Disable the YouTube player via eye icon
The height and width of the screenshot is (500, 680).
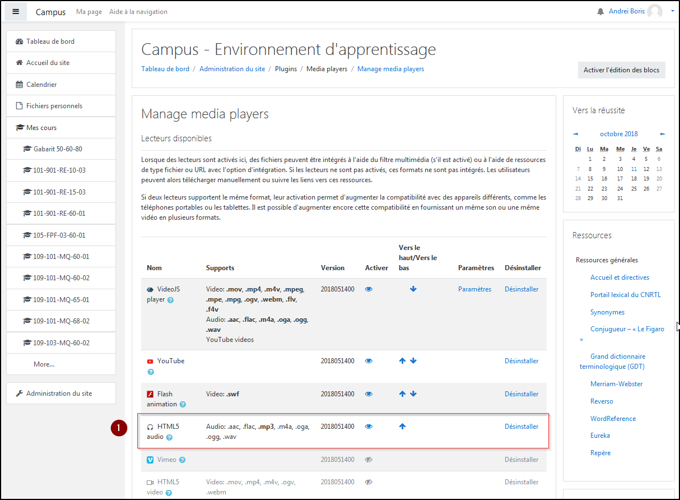[369, 361]
